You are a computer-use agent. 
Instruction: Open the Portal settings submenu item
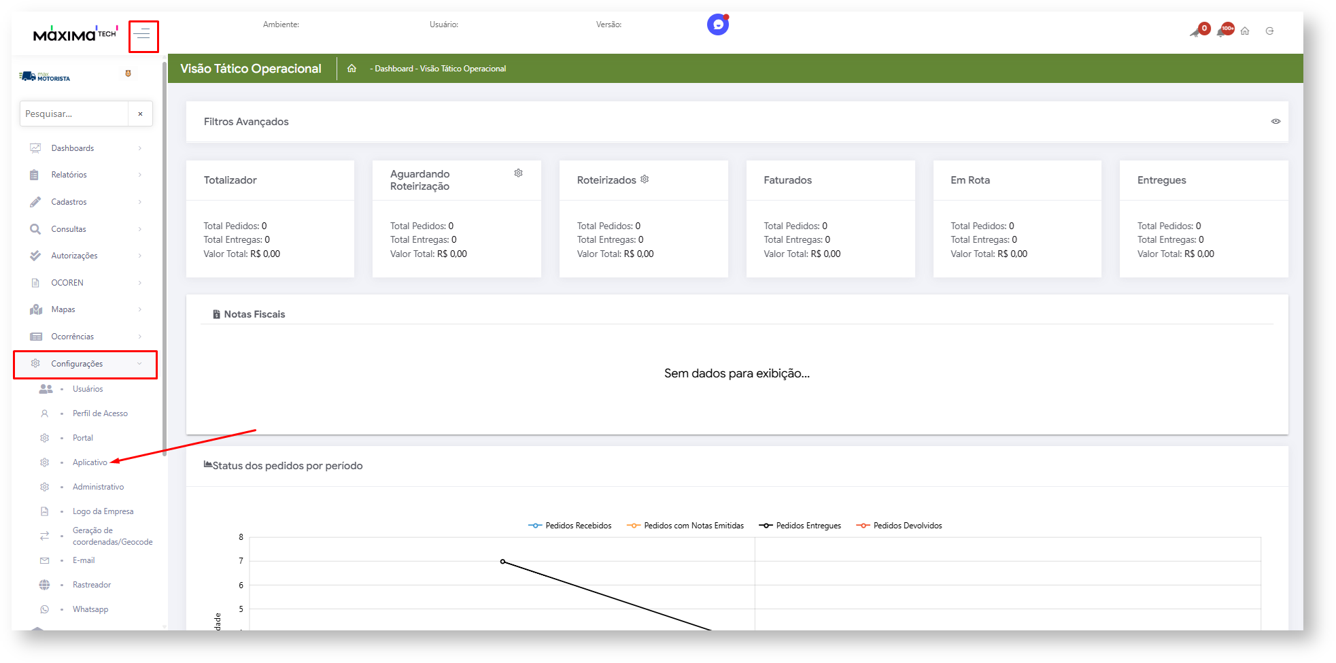(83, 438)
